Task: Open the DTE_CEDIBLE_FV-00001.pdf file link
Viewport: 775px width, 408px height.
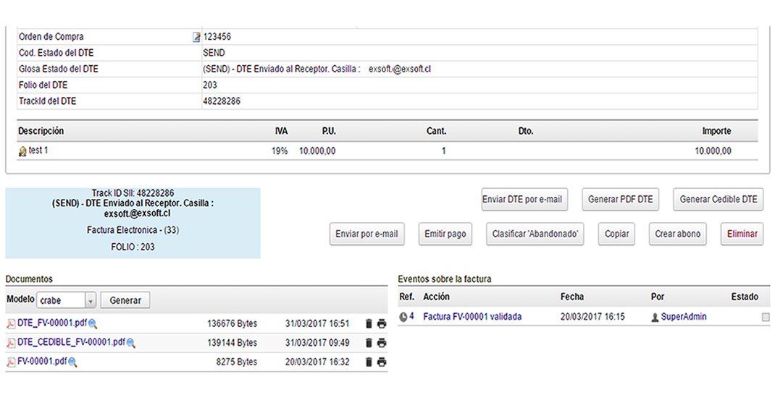Action: tap(70, 342)
